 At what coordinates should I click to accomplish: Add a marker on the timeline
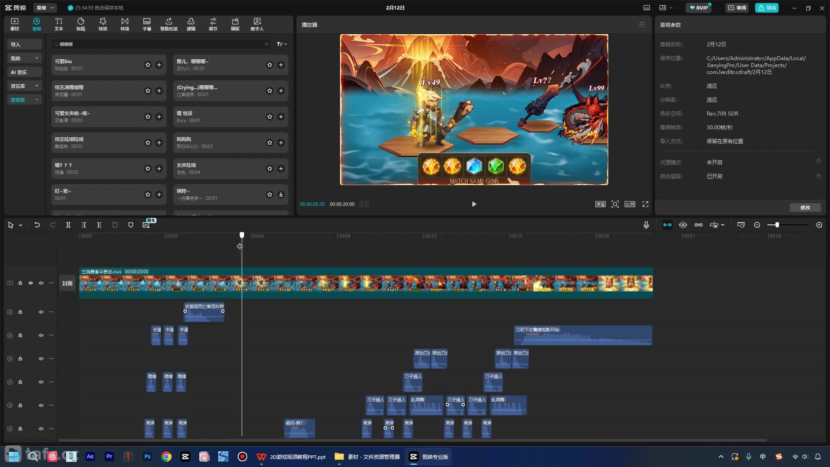click(x=131, y=225)
